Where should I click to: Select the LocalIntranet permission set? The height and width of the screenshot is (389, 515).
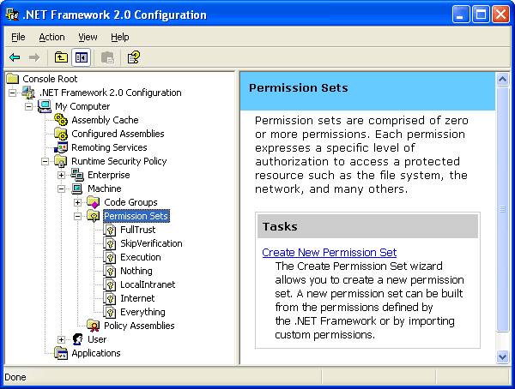point(148,284)
